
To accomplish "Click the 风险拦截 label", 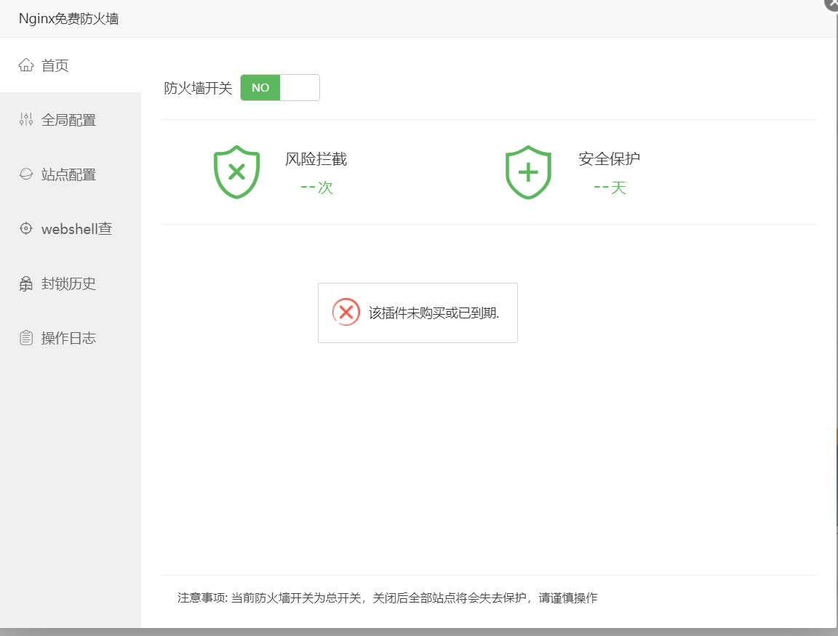I will (316, 159).
